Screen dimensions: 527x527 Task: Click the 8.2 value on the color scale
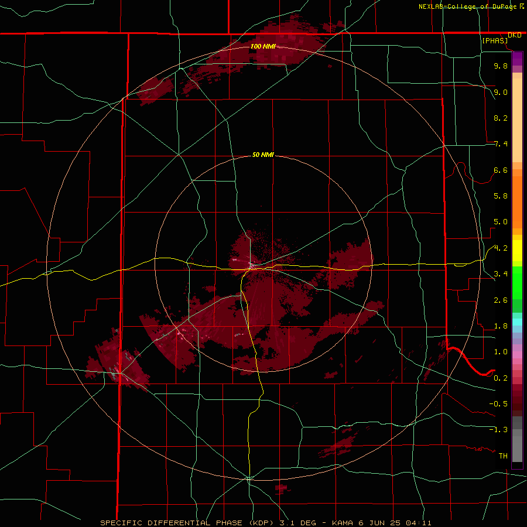(x=501, y=118)
